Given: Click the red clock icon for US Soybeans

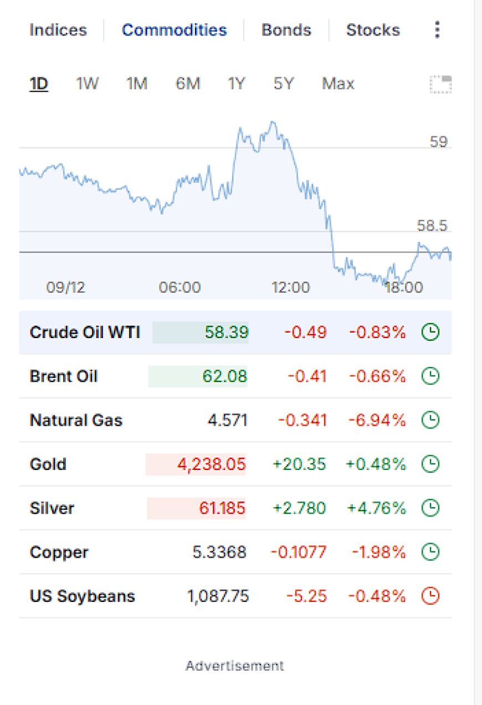Looking at the screenshot, I should [x=430, y=596].
